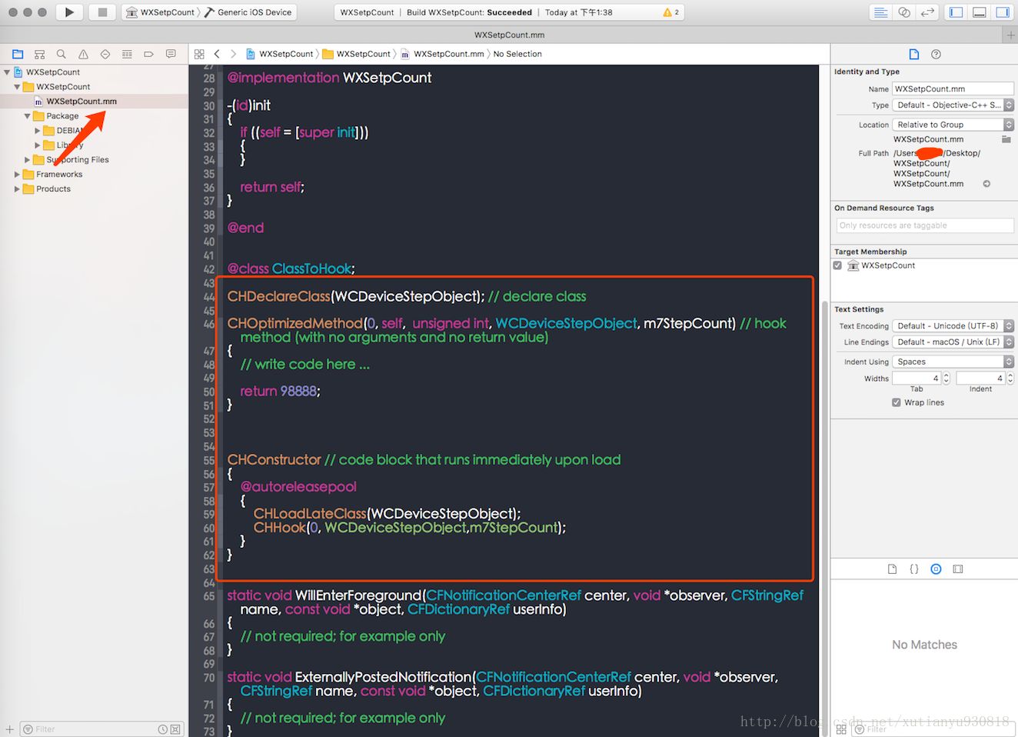Screen dimensions: 1018x737
Task: Open the Text Encoding dropdown
Action: point(953,326)
